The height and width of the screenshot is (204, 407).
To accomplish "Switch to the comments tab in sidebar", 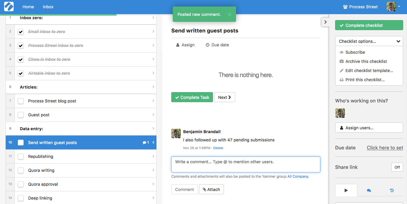I will coord(369,190).
